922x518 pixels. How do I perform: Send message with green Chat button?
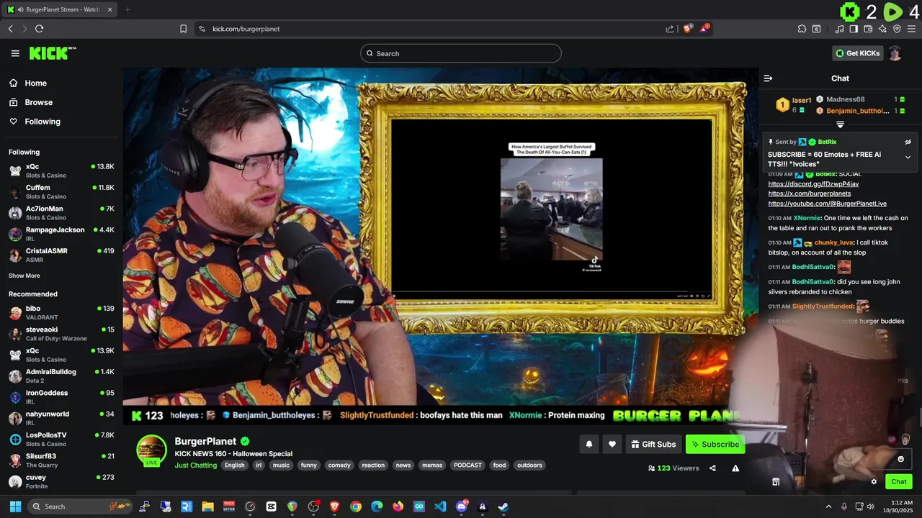tap(899, 482)
